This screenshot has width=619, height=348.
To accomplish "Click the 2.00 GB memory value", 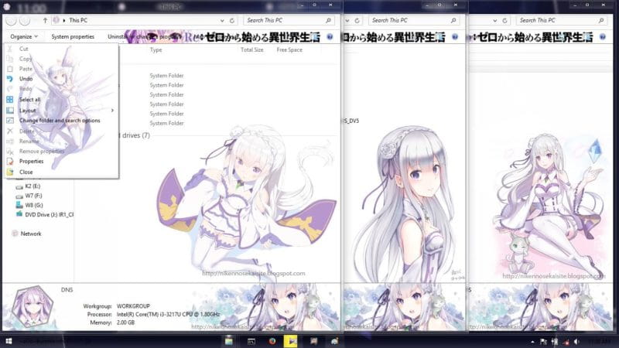I will click(x=125, y=322).
